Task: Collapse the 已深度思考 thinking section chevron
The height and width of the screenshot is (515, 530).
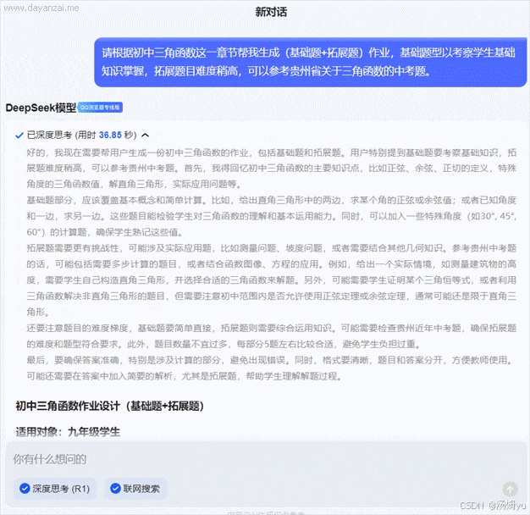Action: pyautogui.click(x=146, y=136)
